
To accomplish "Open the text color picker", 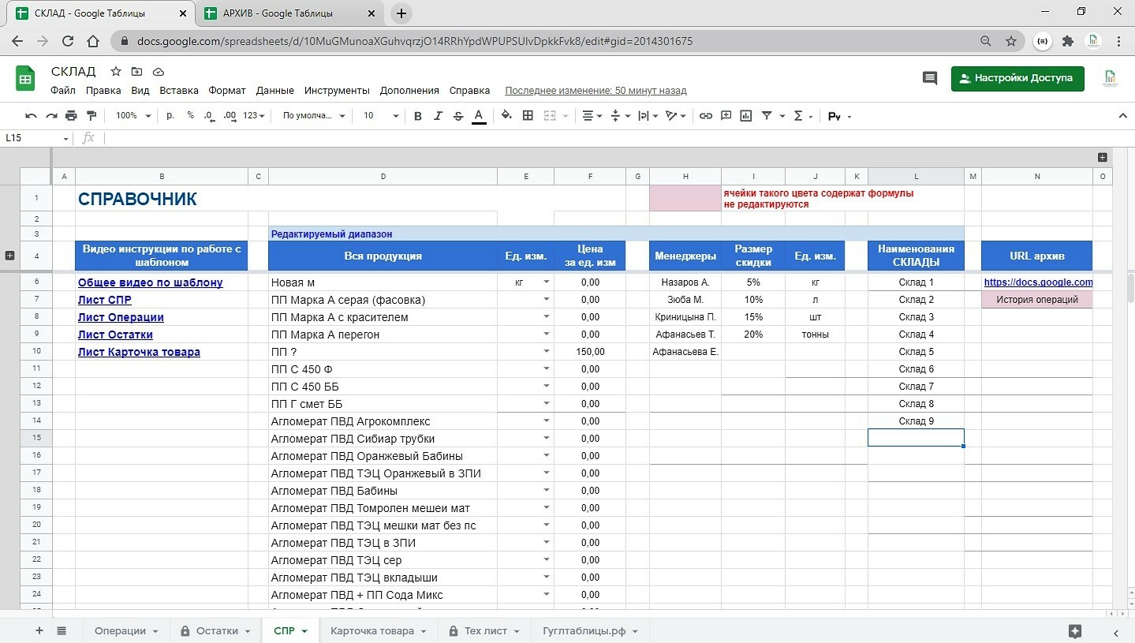I will (x=478, y=116).
